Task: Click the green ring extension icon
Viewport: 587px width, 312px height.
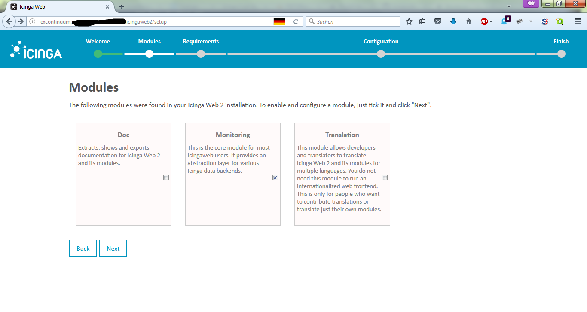Action: point(560,21)
